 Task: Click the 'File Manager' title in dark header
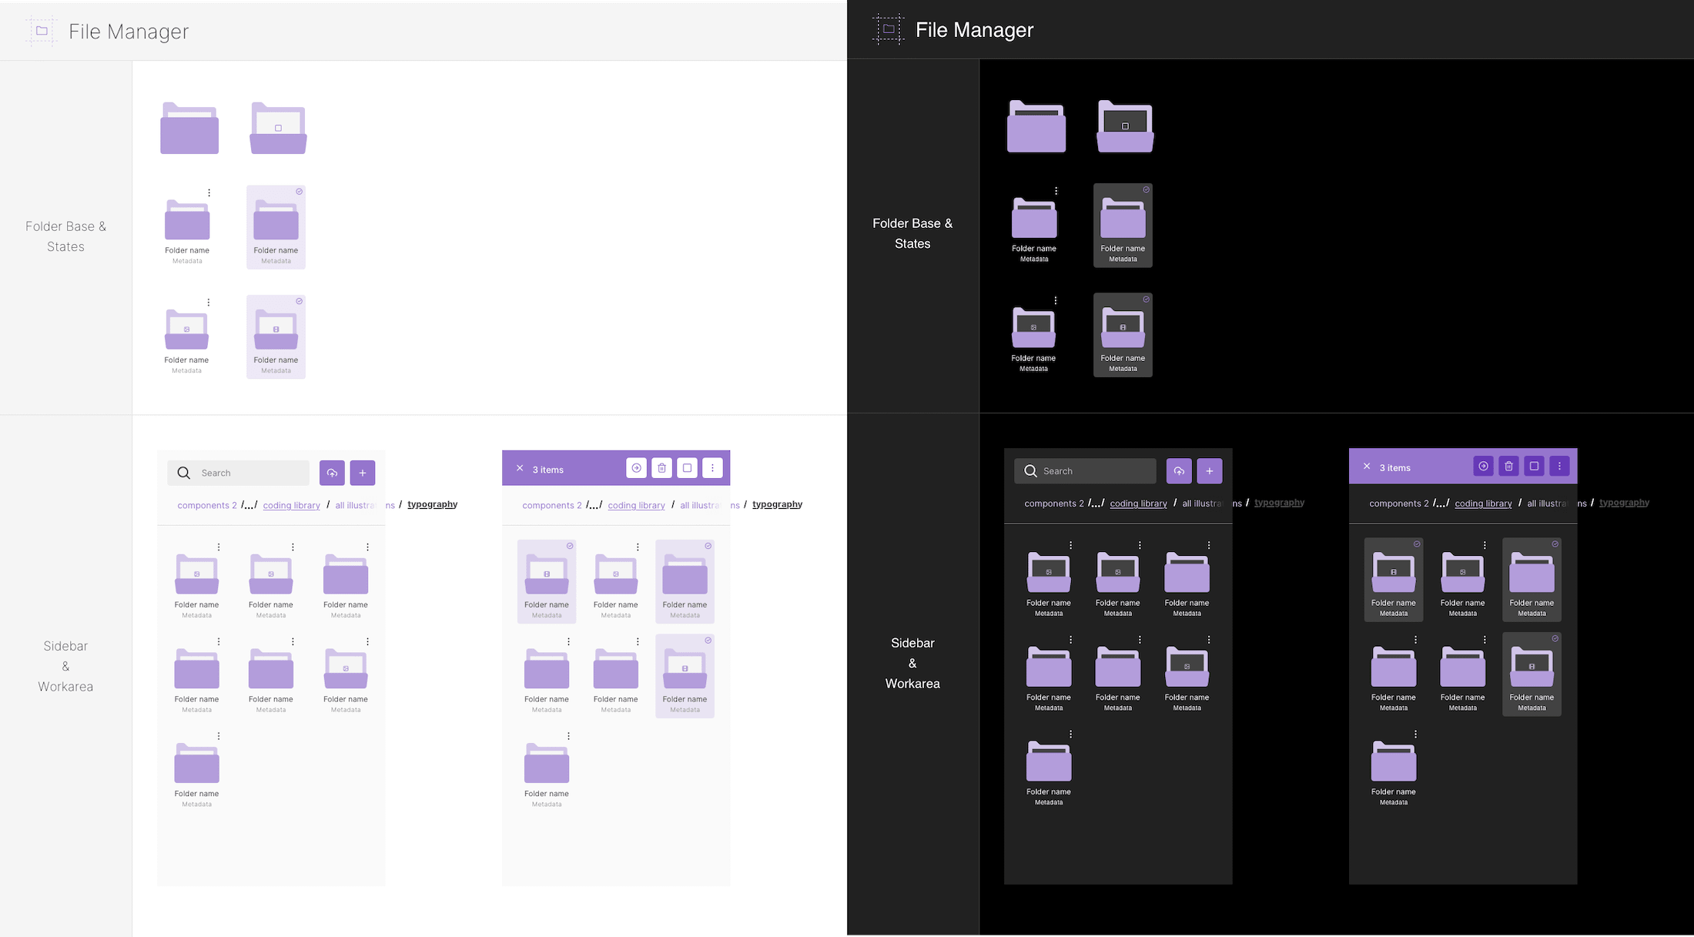click(x=975, y=29)
